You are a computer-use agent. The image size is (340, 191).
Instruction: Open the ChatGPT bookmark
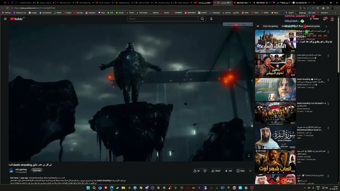(202, 12)
